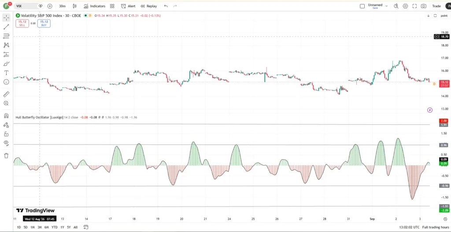Open the Indicators dialog

click(95, 6)
